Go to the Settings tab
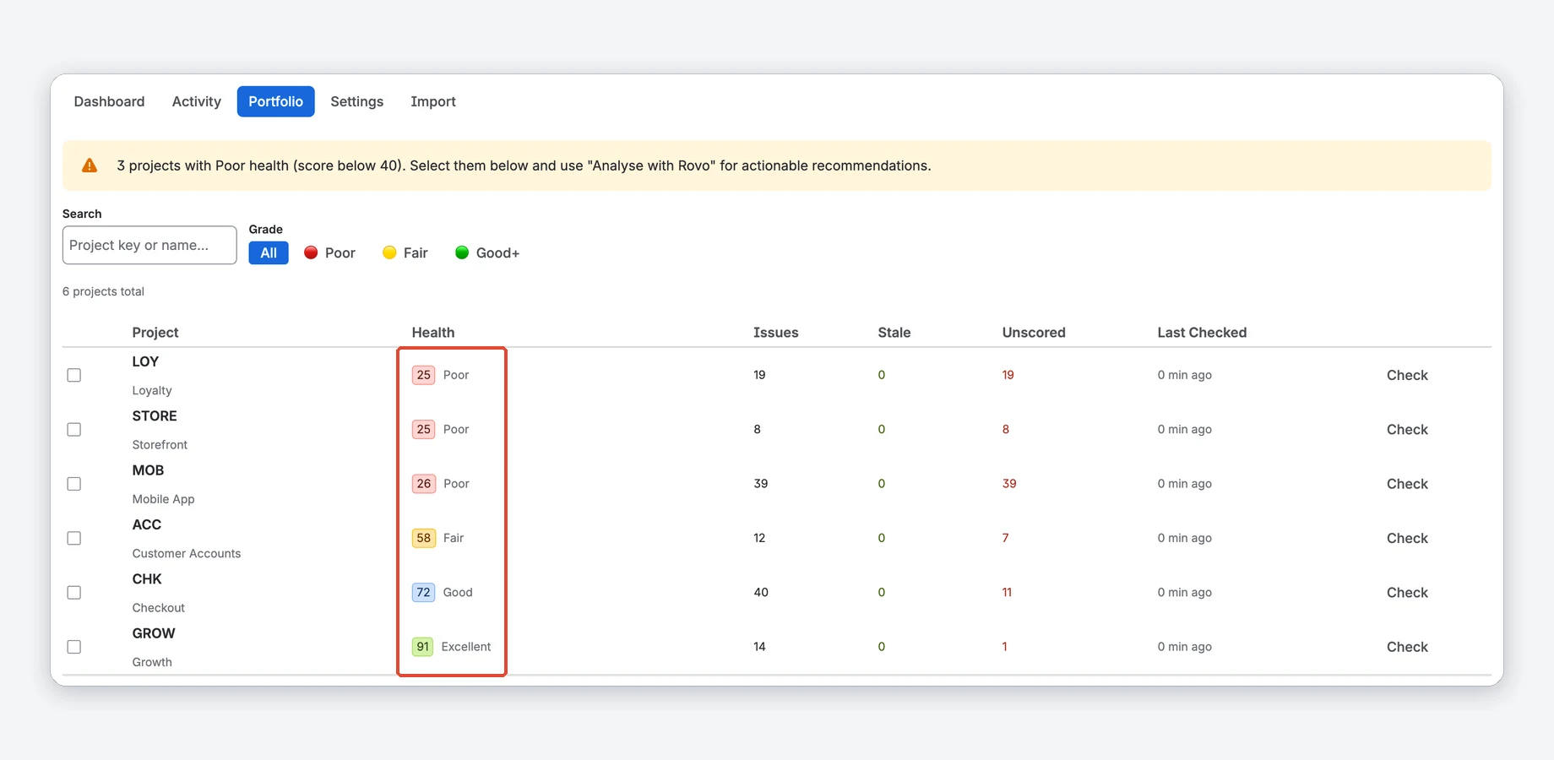Viewport: 1554px width, 760px height. click(x=357, y=101)
